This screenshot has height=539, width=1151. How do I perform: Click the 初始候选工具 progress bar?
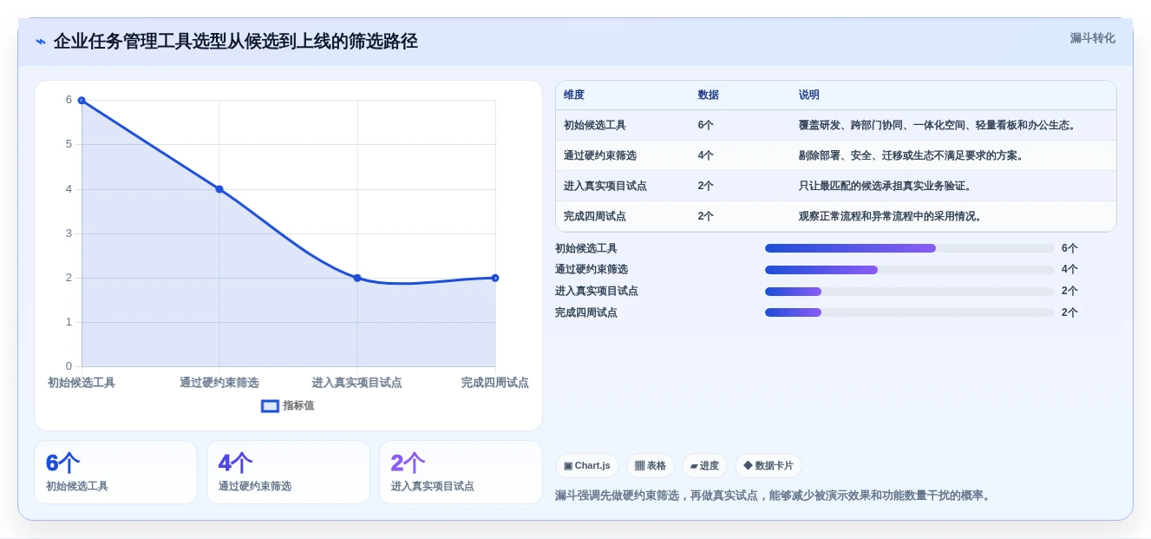coord(910,248)
